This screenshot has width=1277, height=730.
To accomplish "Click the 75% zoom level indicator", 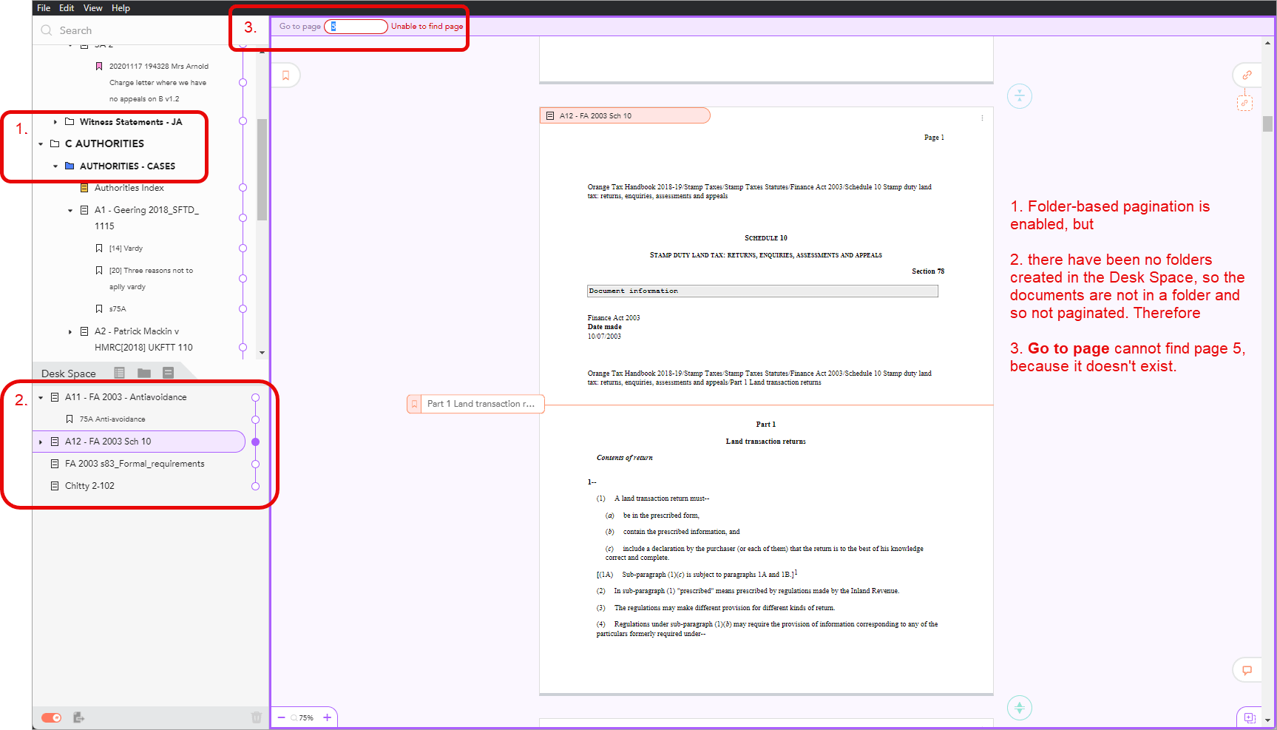I will (306, 717).
